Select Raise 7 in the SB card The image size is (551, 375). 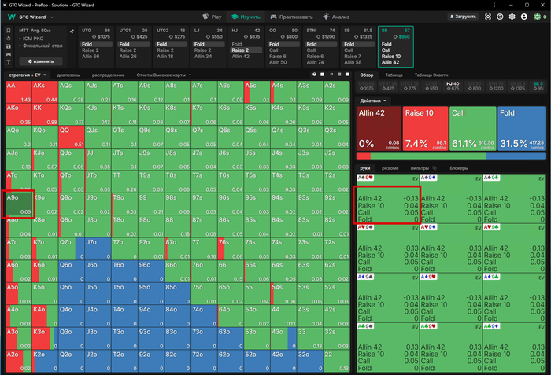(353, 56)
